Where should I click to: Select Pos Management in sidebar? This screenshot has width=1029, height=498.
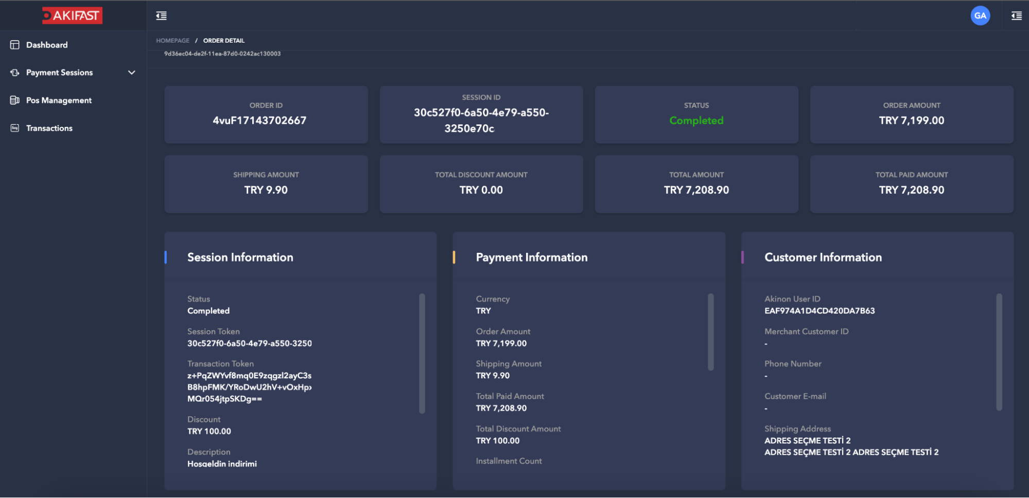coord(59,101)
